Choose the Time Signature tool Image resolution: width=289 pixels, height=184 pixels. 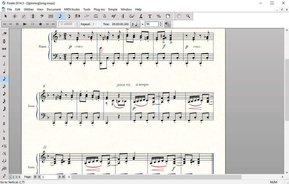33,16
